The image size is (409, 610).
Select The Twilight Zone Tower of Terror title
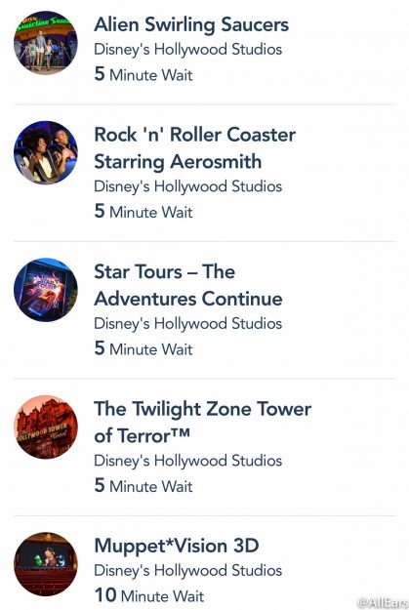click(x=202, y=422)
